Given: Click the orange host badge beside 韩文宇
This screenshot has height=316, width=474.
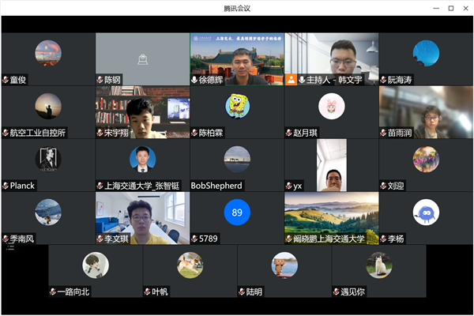Looking at the screenshot, I should click(291, 80).
